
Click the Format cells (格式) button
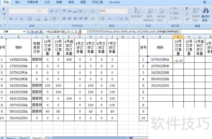pos(175,18)
